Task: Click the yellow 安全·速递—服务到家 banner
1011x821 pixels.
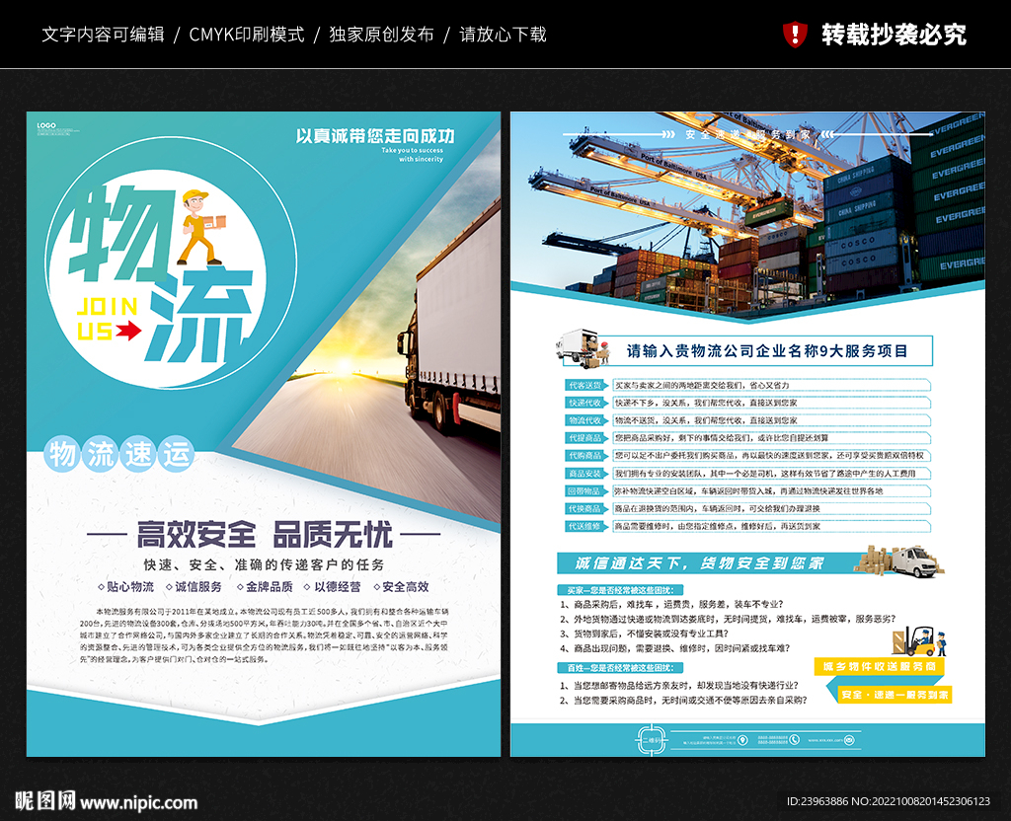Action: [894, 695]
